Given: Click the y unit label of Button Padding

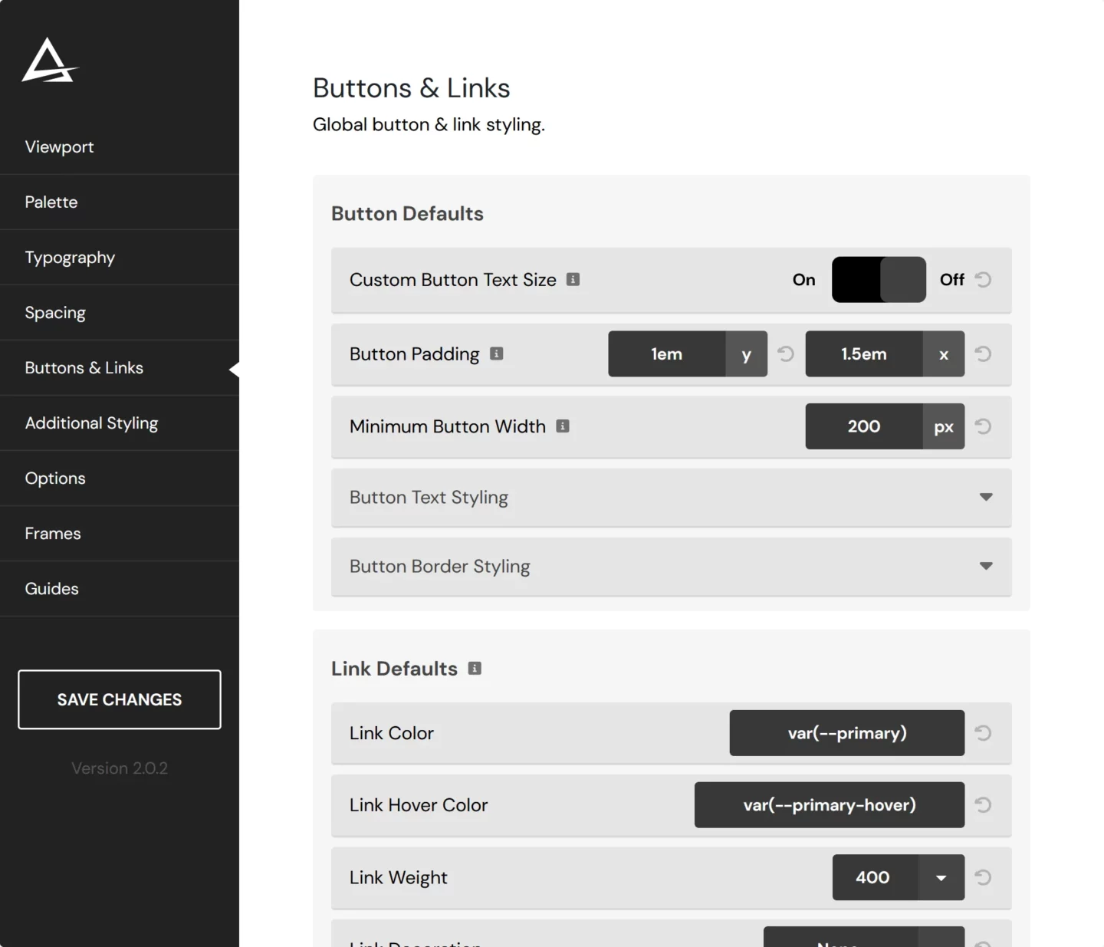Looking at the screenshot, I should (746, 353).
